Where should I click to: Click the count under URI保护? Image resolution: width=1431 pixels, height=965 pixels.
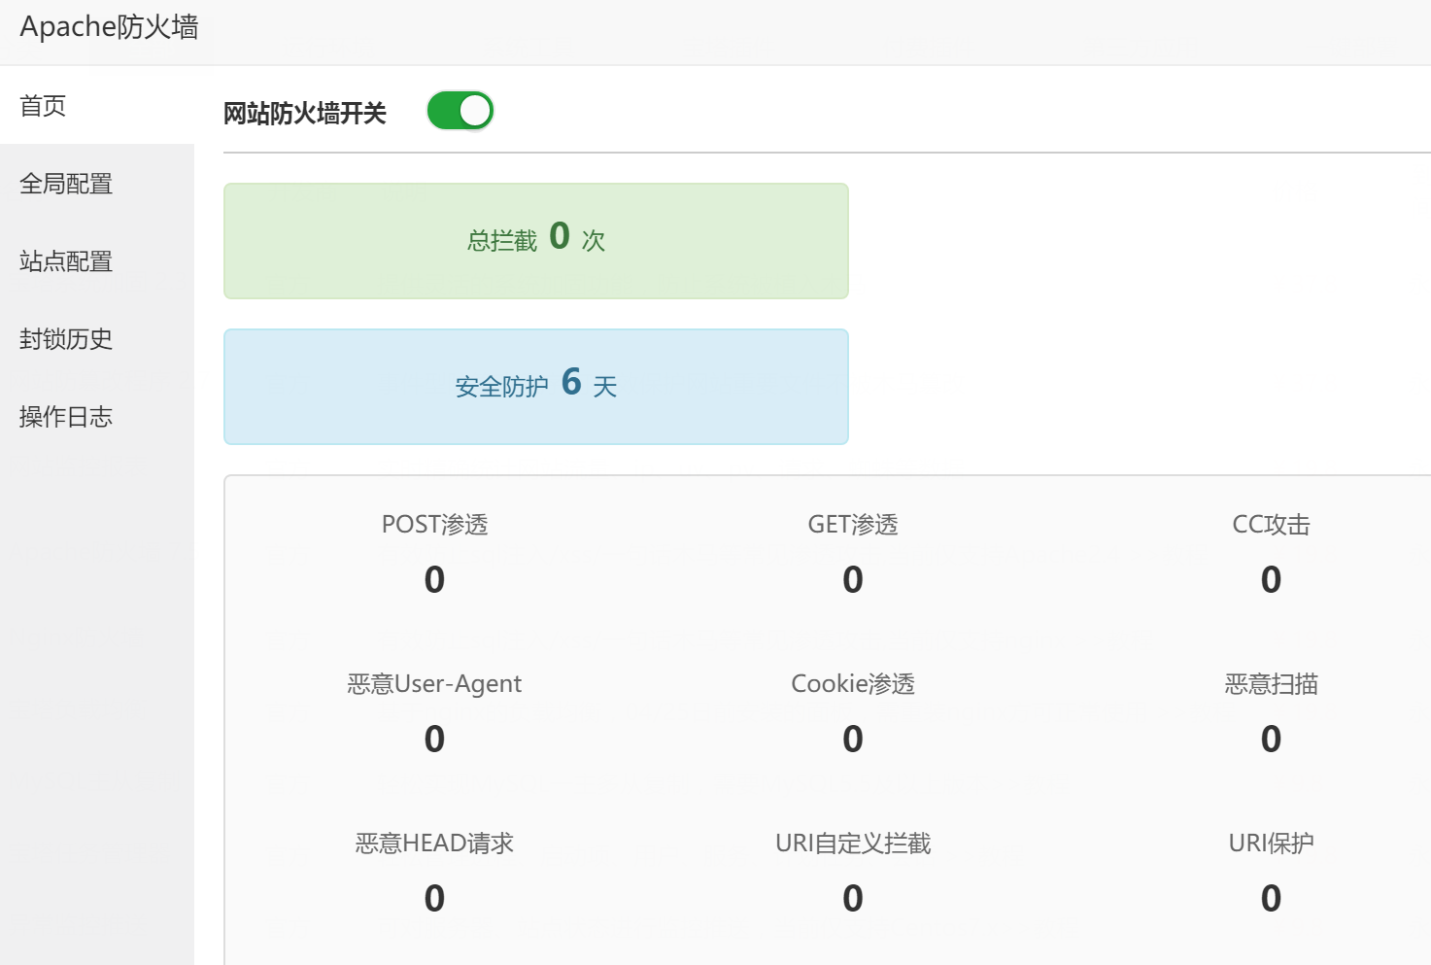point(1271,899)
